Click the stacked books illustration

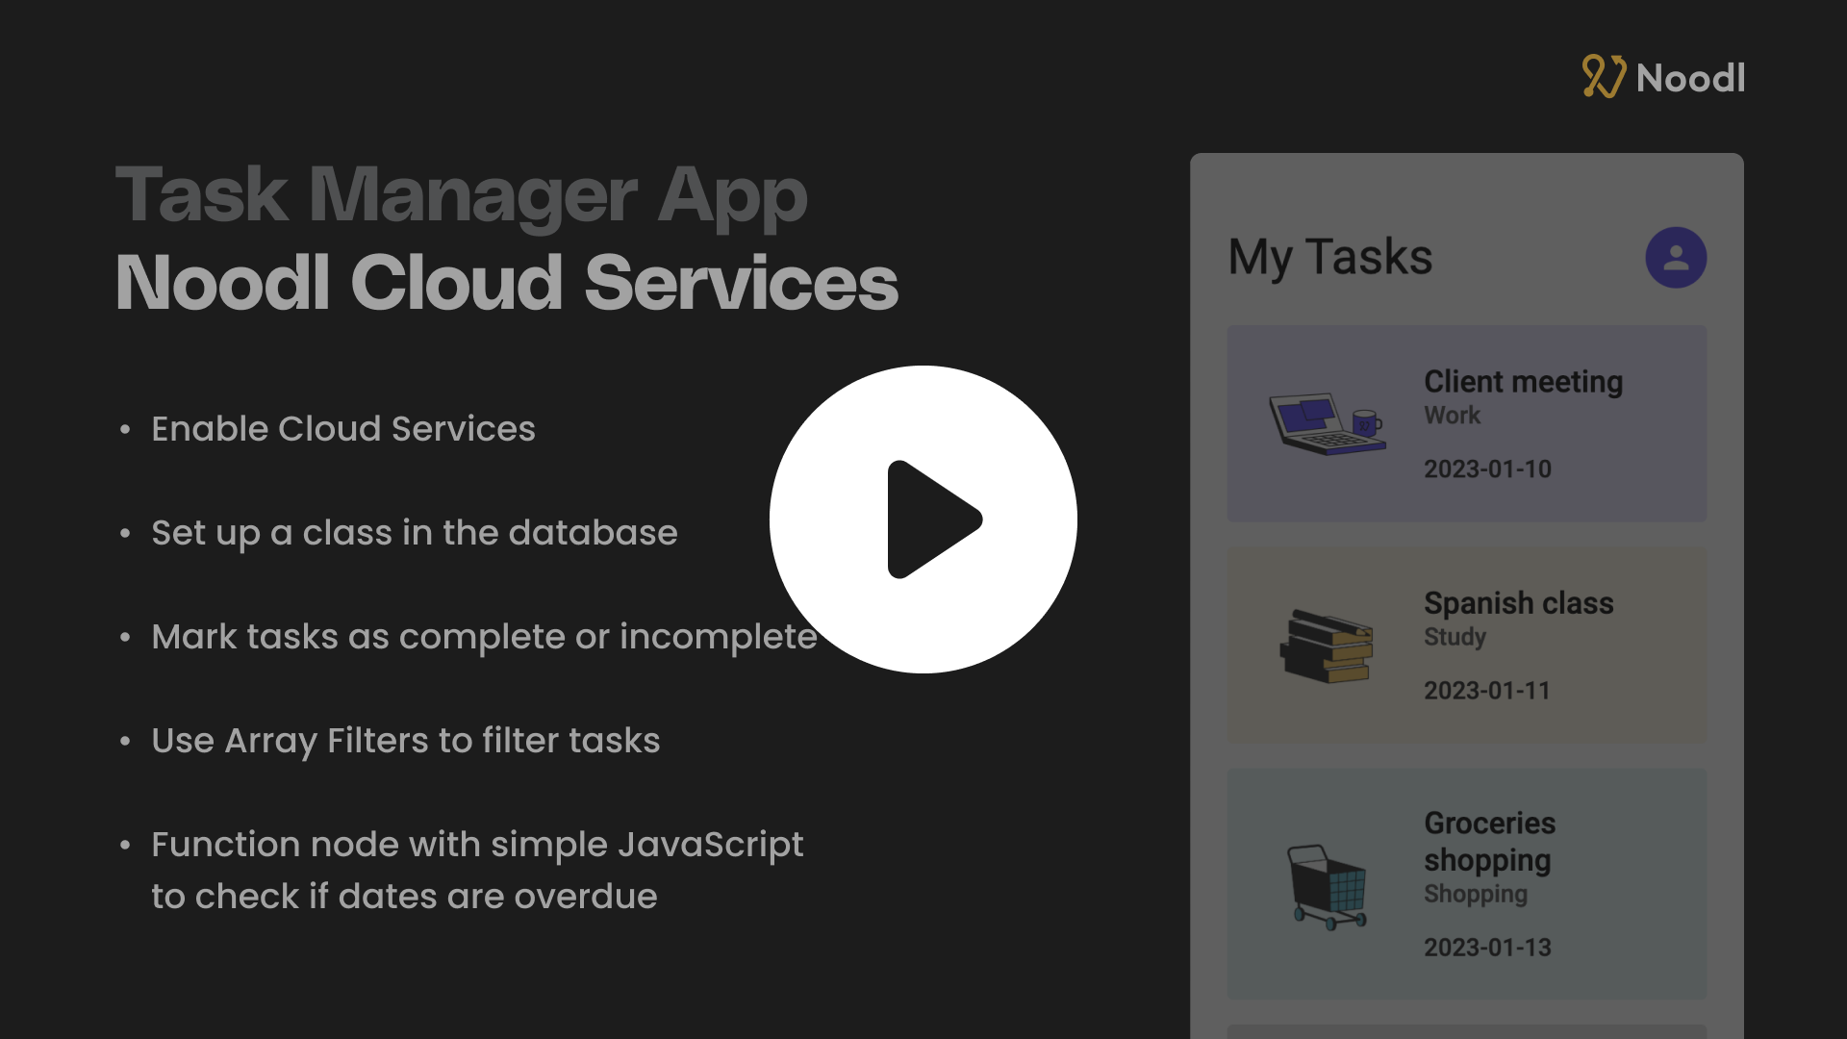[1326, 646]
